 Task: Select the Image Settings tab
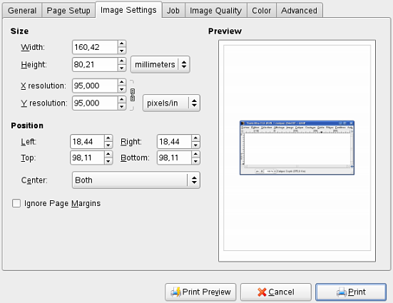[128, 10]
